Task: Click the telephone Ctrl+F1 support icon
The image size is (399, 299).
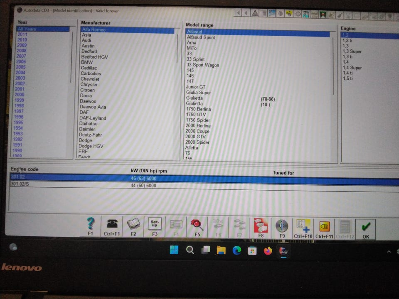Action: click(112, 226)
